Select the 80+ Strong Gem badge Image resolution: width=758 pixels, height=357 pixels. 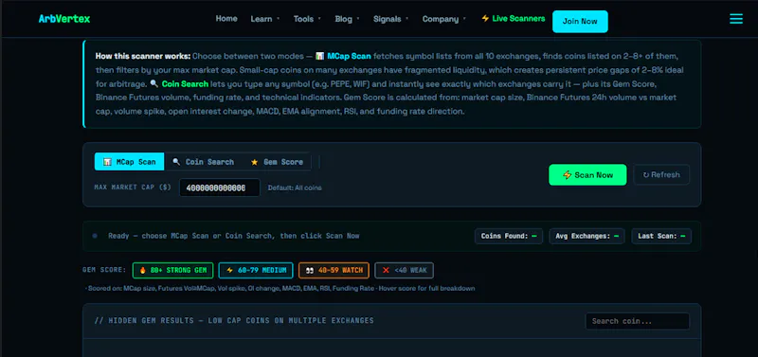click(173, 270)
